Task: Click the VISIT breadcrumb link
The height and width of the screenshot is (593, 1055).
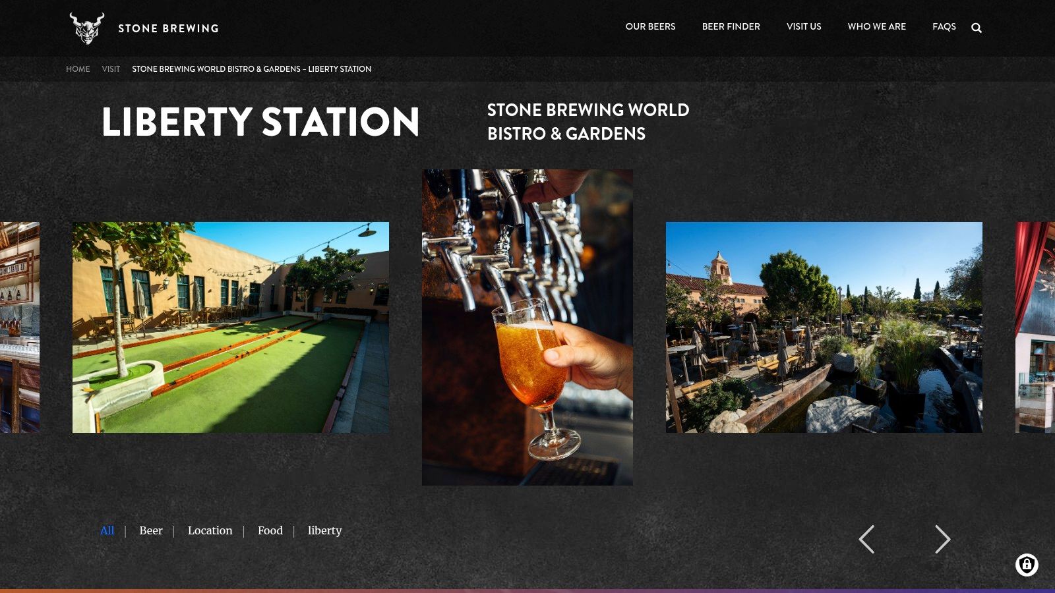Action: click(110, 69)
